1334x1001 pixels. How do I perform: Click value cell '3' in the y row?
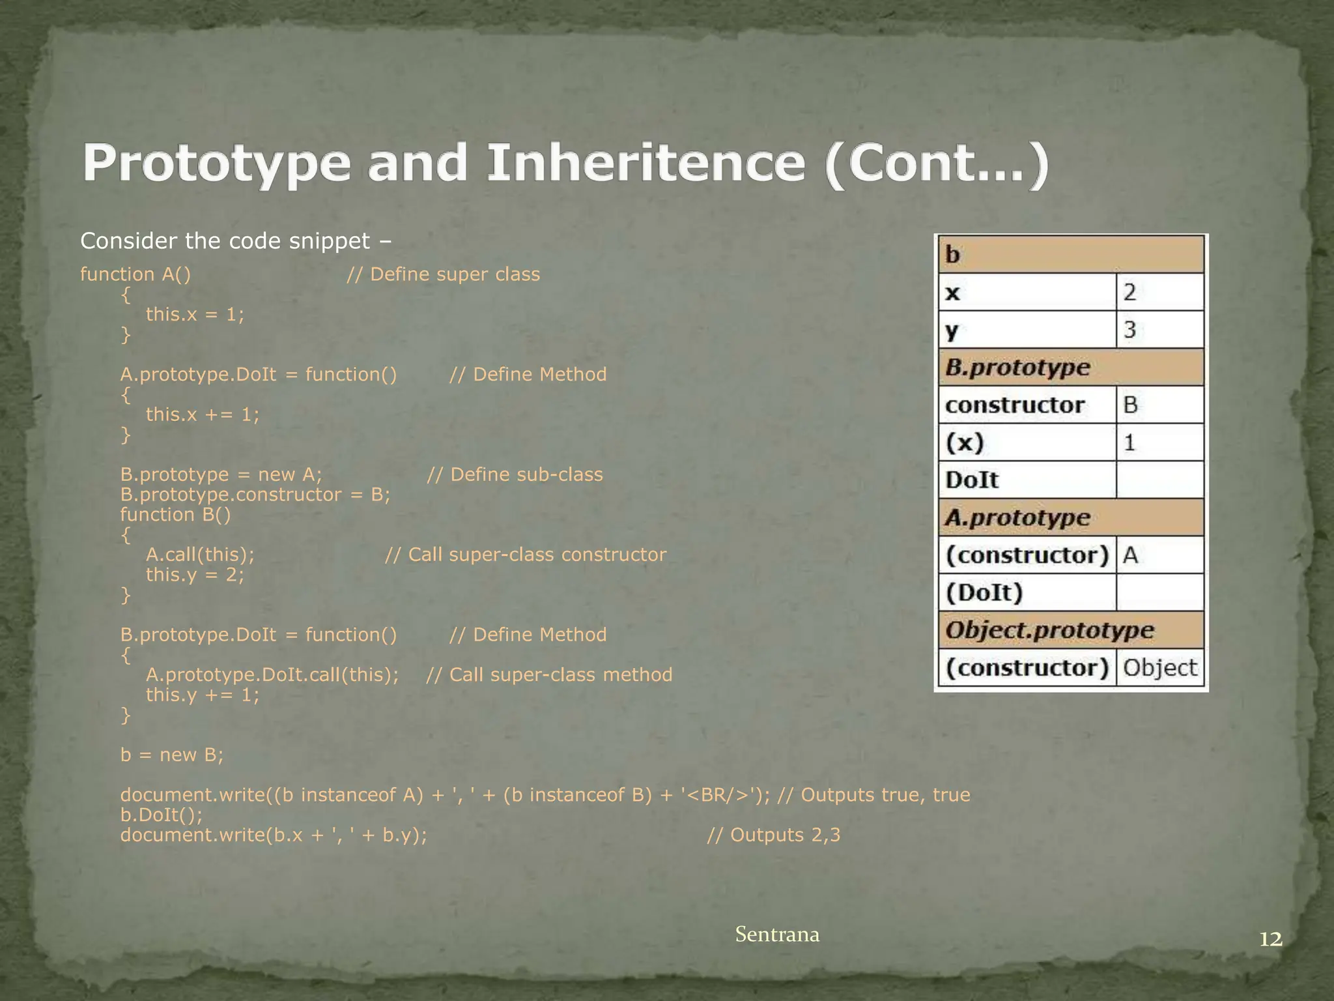coord(1160,330)
